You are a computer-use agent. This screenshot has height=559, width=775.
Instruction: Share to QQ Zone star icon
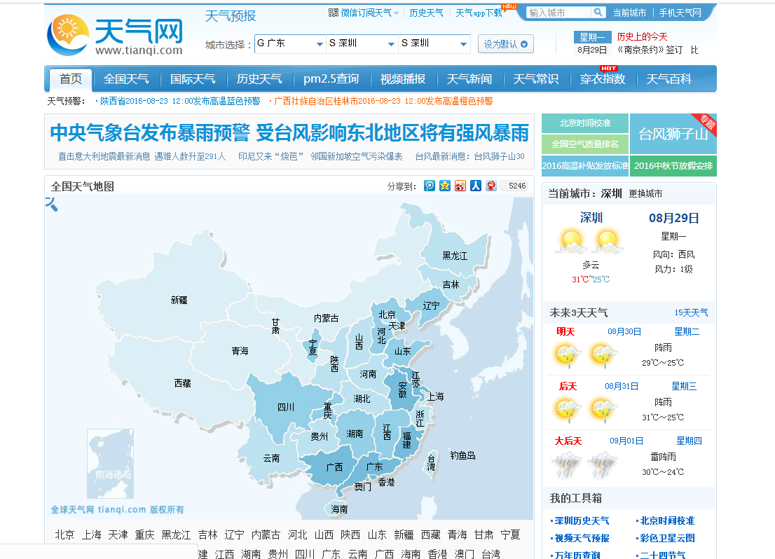point(445,186)
